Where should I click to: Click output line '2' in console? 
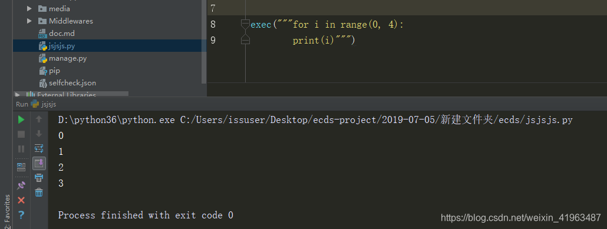tap(61, 168)
